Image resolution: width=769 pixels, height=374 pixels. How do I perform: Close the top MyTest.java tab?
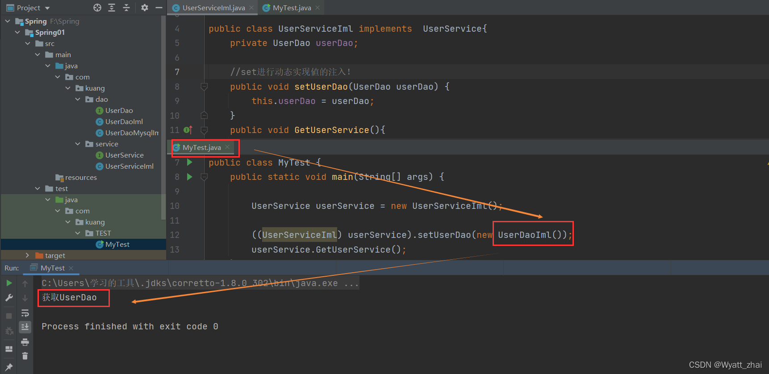[318, 8]
